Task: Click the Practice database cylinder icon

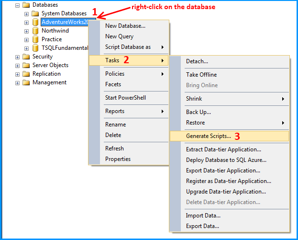Action: (35, 39)
